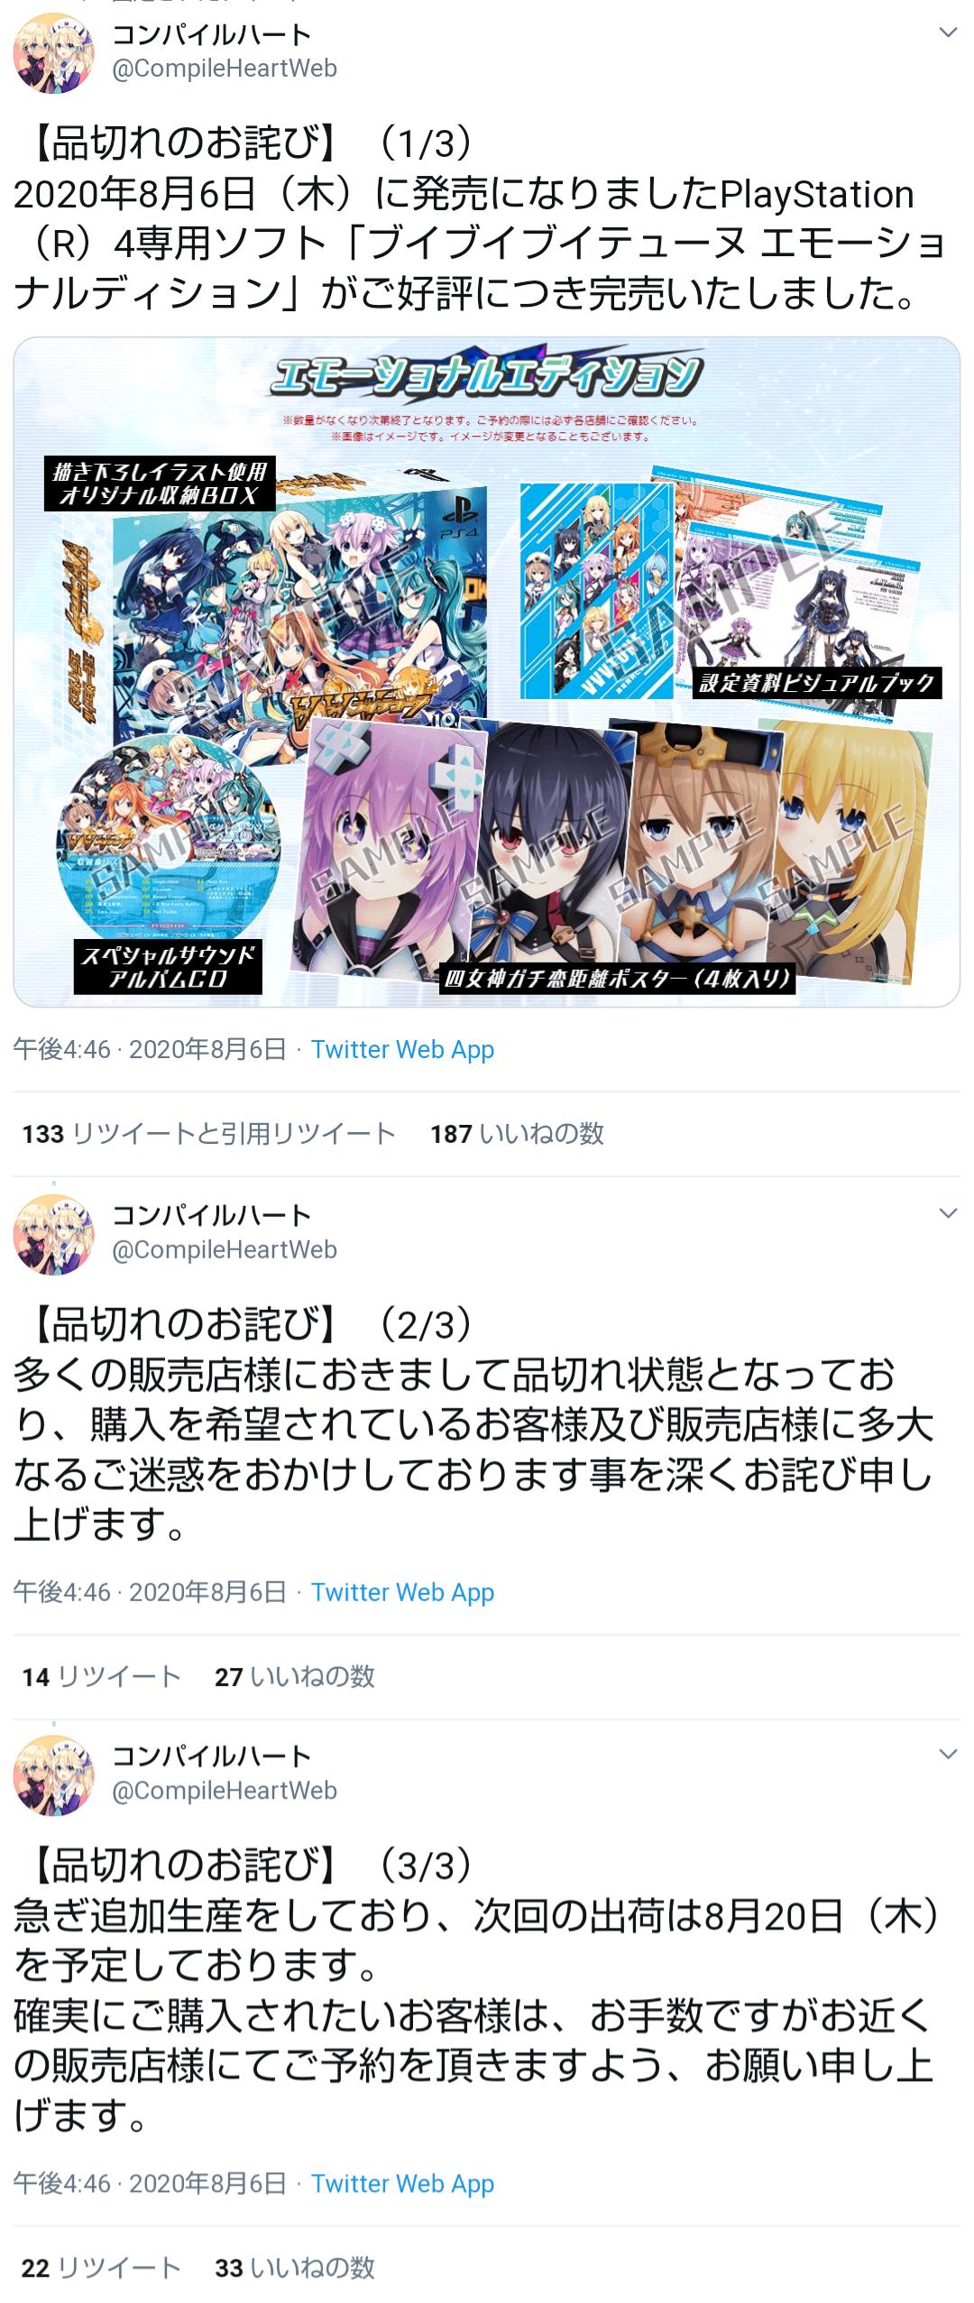Image resolution: width=974 pixels, height=2303 pixels.
Task: Expand options chevron on first tweet
Action: [x=948, y=33]
